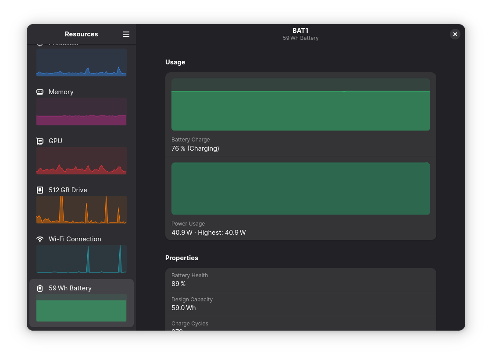The height and width of the screenshot is (360, 492).
Task: Open the teal Wi-Fi activity graph
Action: coord(82,259)
